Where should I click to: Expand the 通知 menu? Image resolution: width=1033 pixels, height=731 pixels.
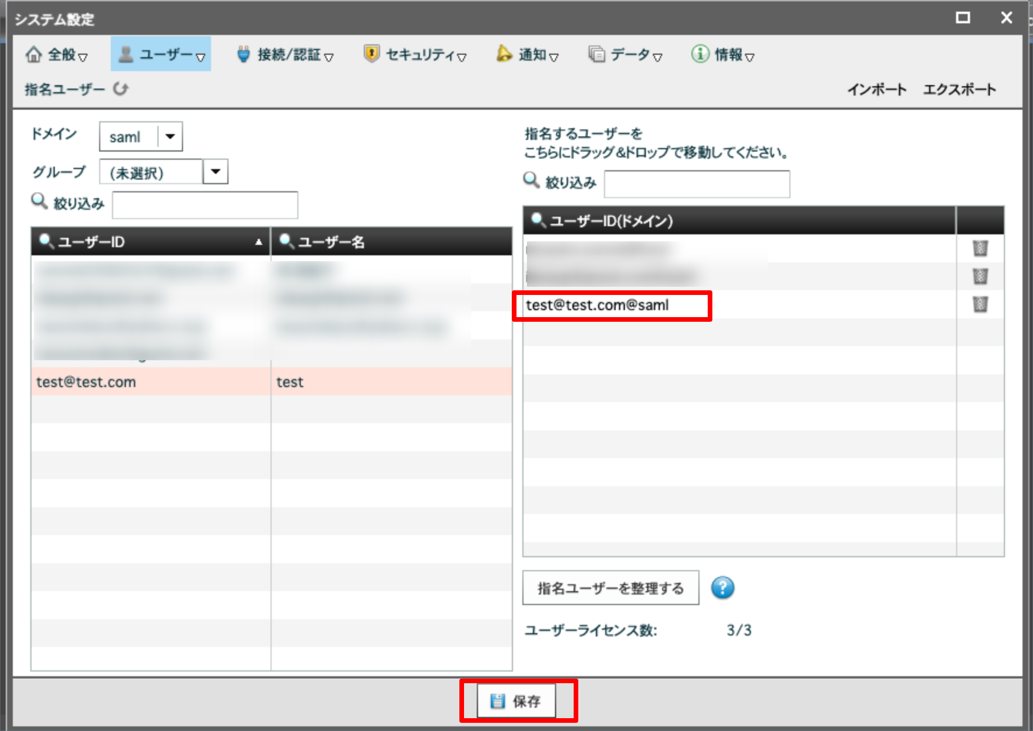[528, 55]
